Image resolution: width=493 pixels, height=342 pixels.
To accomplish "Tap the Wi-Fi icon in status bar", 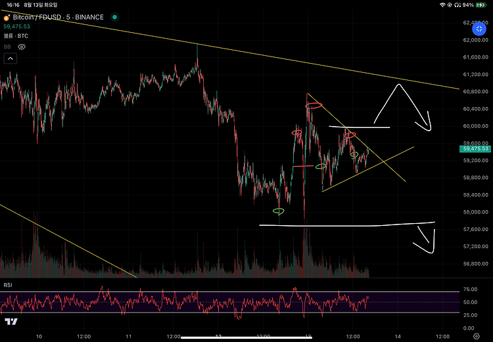I will pos(442,5).
